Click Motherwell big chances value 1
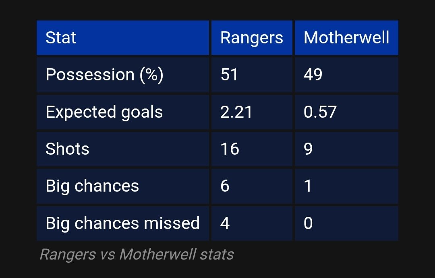Image resolution: width=435 pixels, height=278 pixels. tap(308, 186)
